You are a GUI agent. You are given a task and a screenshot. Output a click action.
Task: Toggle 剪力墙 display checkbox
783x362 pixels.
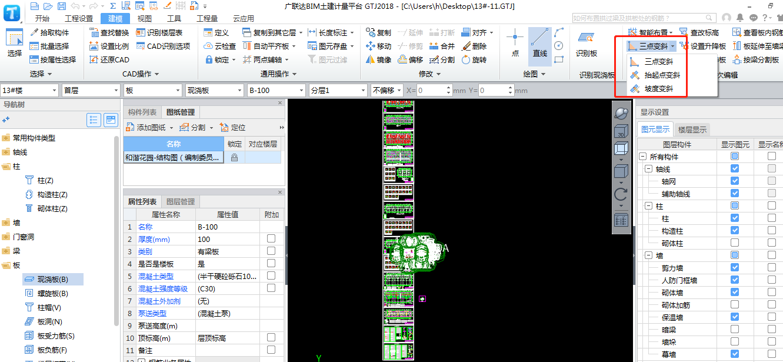click(x=735, y=268)
